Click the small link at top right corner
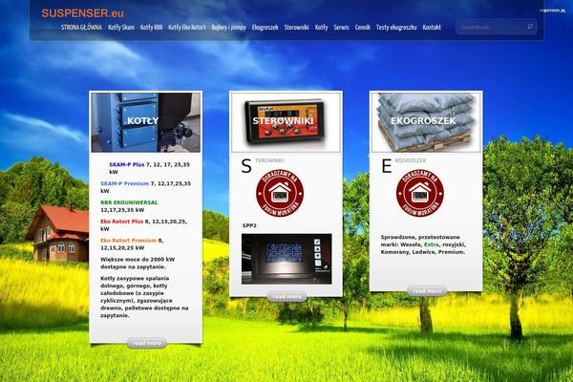This screenshot has height=382, width=573. click(553, 11)
